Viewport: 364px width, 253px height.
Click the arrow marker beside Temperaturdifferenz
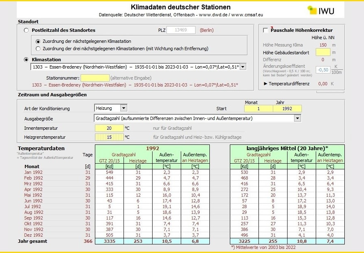265,84
